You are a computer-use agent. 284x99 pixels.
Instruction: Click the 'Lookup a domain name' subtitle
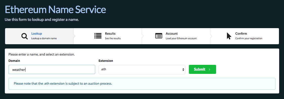click(x=44, y=38)
